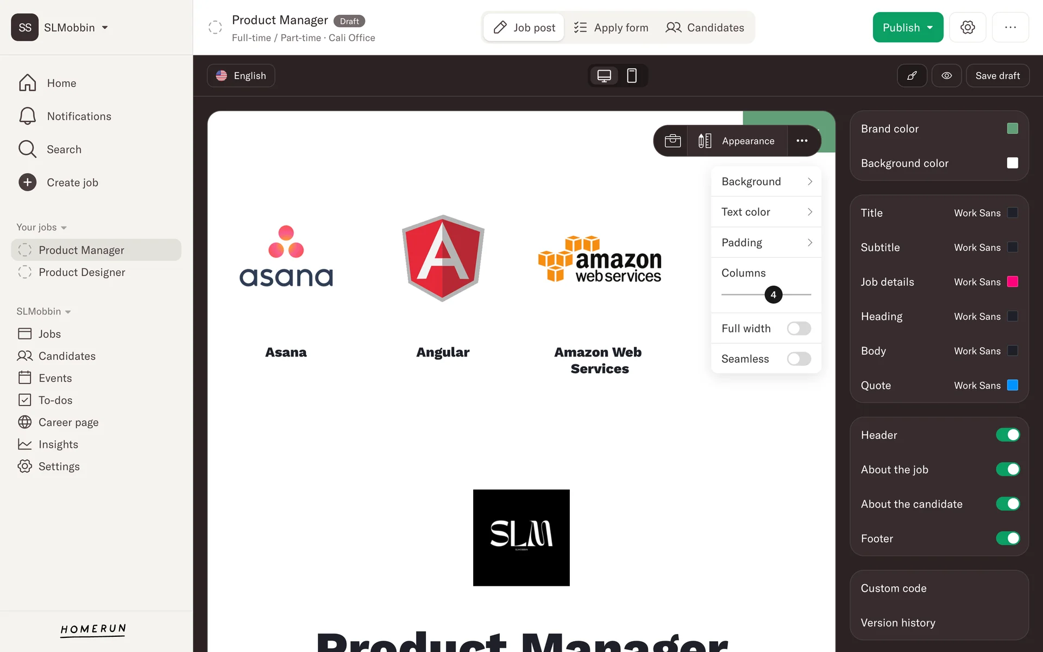Open the gear settings icon beside Publish

[967, 27]
